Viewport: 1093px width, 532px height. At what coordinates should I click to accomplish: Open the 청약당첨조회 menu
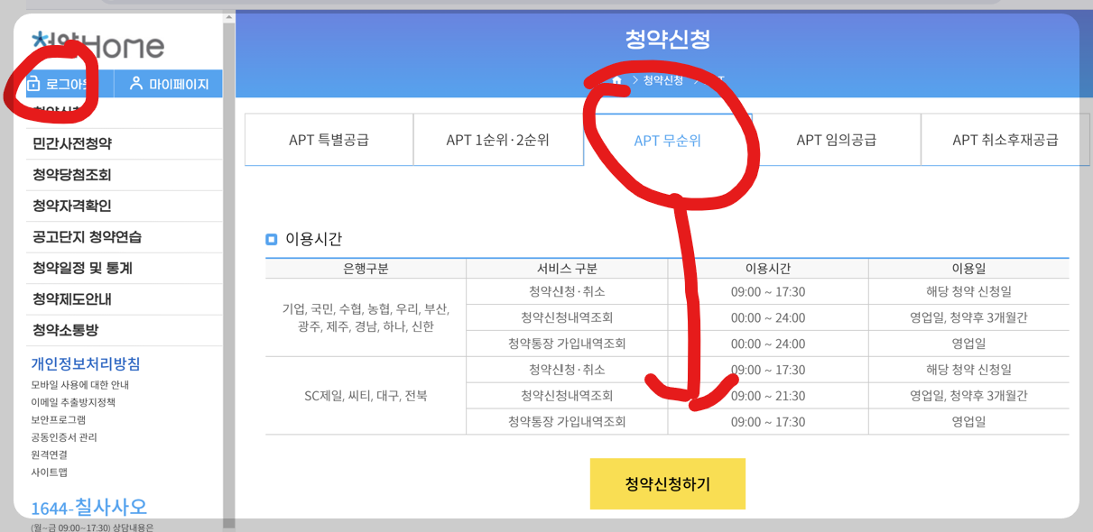[x=72, y=175]
